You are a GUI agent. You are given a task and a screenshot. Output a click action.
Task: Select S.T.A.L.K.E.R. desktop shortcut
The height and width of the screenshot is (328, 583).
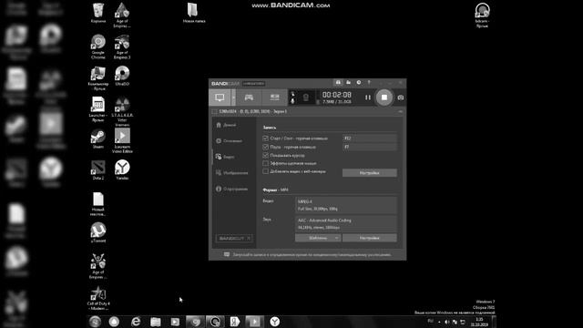pos(122,111)
